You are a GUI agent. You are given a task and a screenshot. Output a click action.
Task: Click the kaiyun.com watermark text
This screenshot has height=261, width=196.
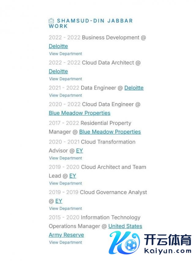[167, 251]
